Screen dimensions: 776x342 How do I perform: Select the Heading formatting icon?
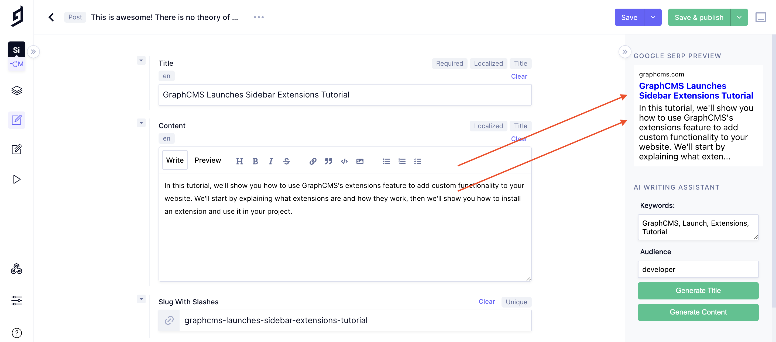[x=239, y=160]
